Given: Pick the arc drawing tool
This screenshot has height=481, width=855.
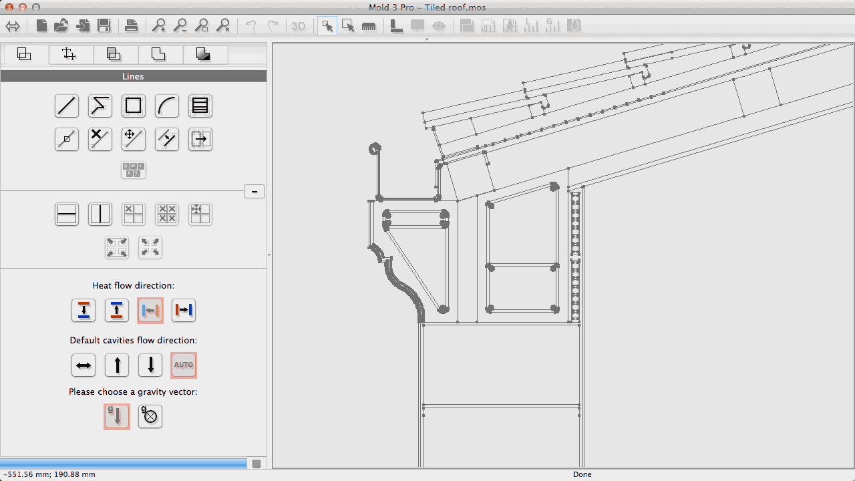Looking at the screenshot, I should 166,106.
